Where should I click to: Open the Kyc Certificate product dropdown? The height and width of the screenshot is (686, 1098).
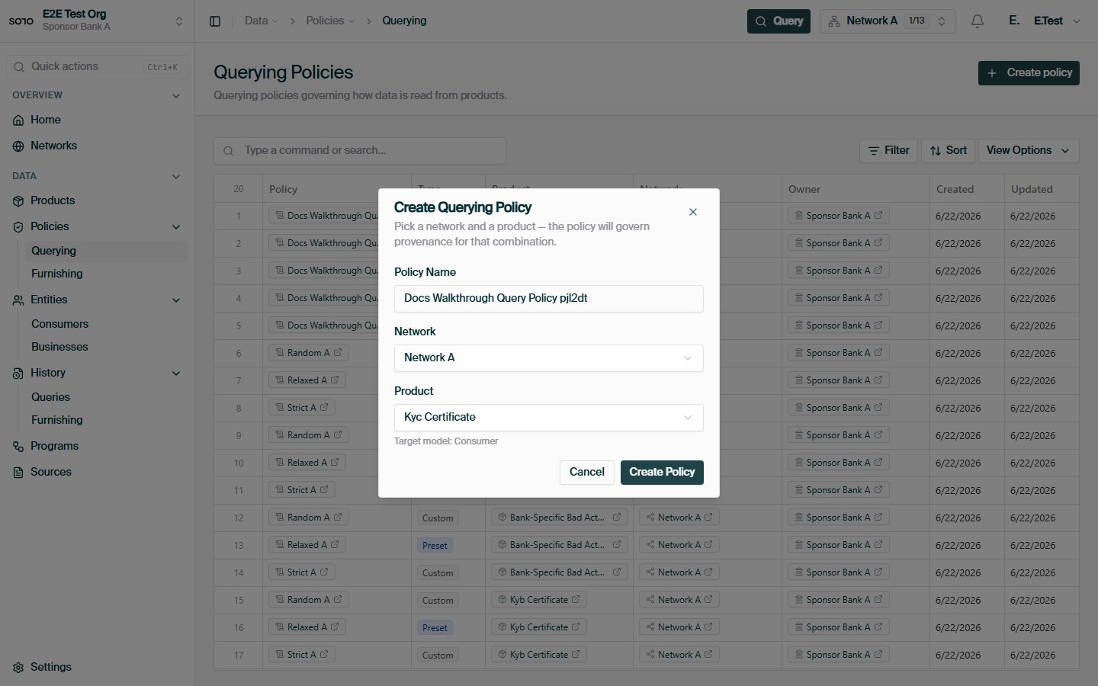click(548, 418)
